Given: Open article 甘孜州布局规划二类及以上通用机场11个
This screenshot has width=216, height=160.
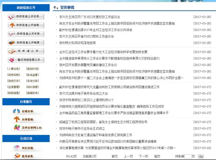Looking at the screenshot, I should coord(86,100).
